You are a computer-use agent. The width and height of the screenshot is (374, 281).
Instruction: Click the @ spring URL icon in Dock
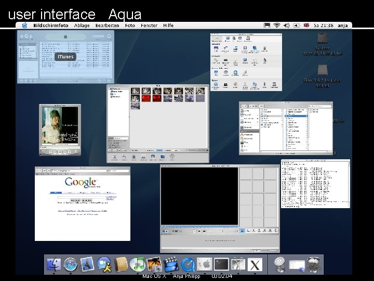(x=279, y=264)
